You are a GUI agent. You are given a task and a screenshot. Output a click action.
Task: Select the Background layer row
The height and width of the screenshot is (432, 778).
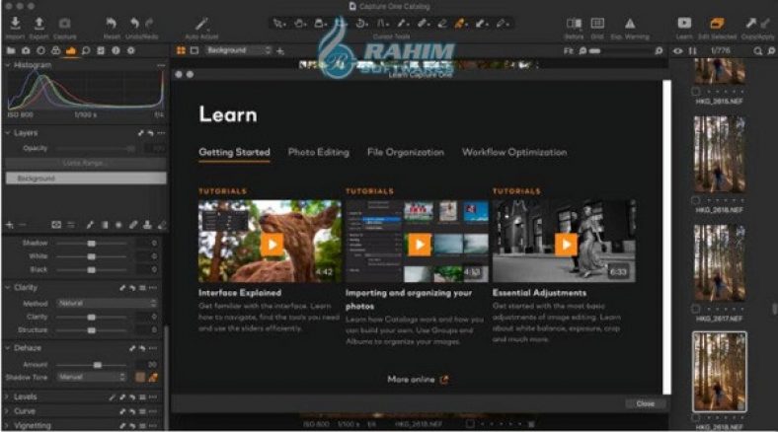(86, 179)
